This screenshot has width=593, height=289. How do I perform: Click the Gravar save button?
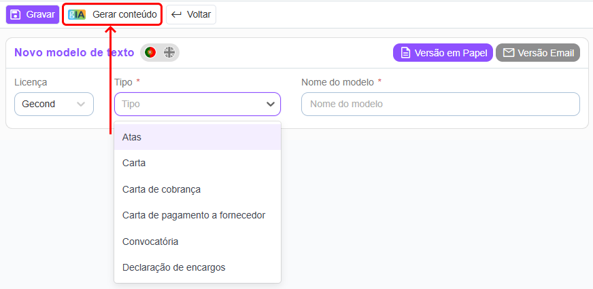pyautogui.click(x=33, y=14)
